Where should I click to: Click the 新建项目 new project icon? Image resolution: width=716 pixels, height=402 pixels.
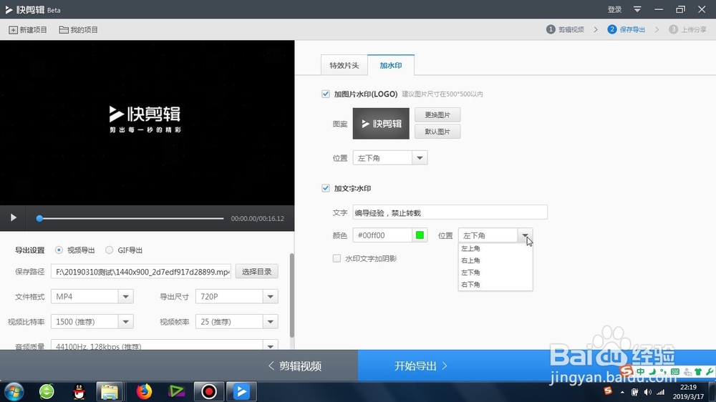[x=13, y=29]
